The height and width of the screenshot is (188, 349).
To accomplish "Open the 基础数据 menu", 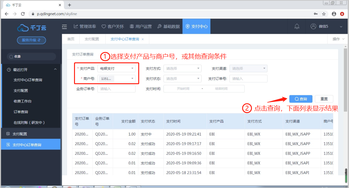I will [168, 26].
